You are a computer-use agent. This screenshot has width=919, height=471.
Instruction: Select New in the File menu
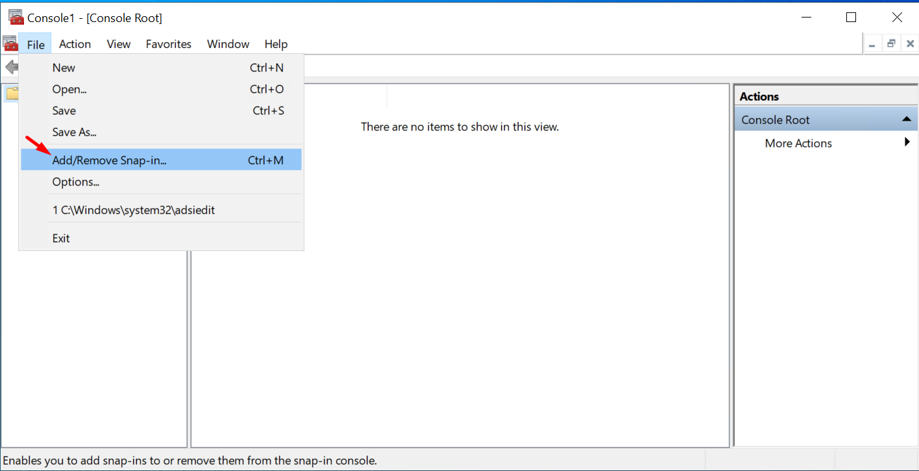[x=64, y=67]
